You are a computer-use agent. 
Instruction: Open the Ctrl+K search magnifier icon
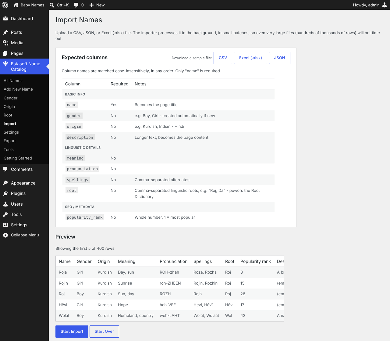pos(52,5)
